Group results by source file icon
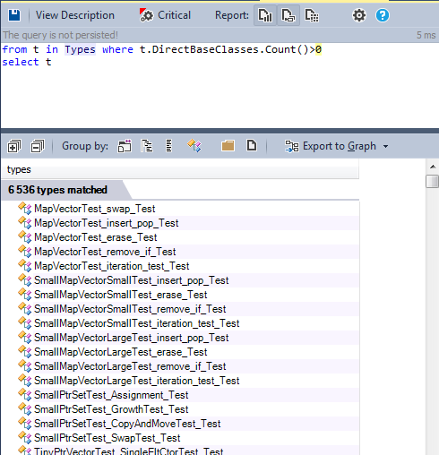 [252, 146]
